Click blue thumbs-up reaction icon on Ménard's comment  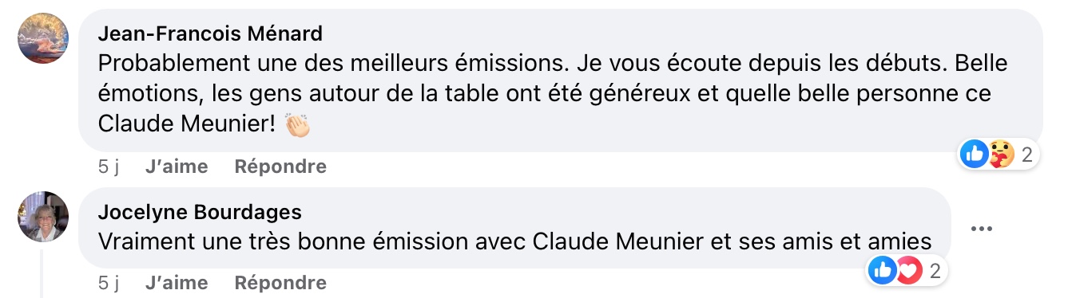click(x=975, y=154)
